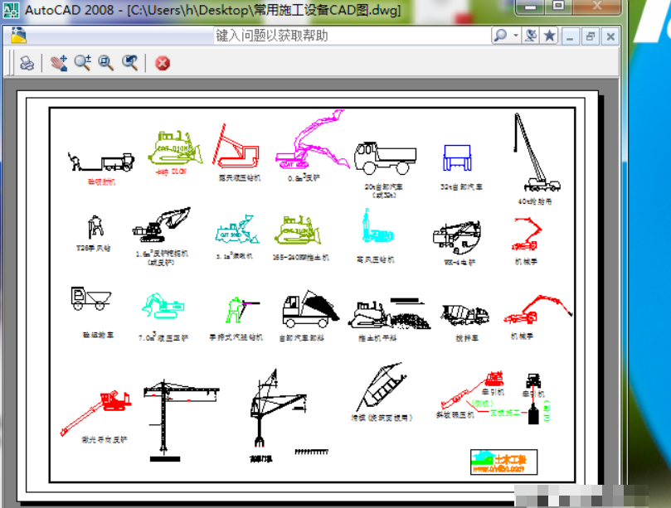Image resolution: width=671 pixels, height=508 pixels.
Task: Click the Zoom Original tool
Action: [x=129, y=63]
